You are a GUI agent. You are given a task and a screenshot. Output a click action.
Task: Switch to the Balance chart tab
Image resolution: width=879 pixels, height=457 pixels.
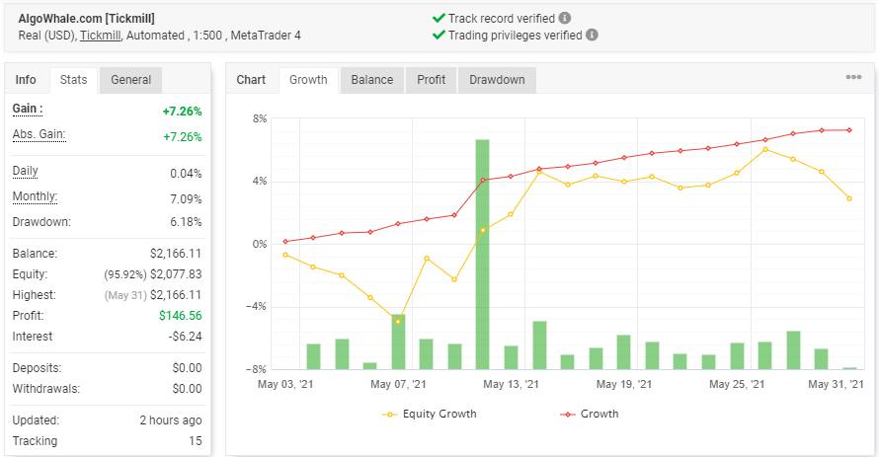[x=372, y=80]
